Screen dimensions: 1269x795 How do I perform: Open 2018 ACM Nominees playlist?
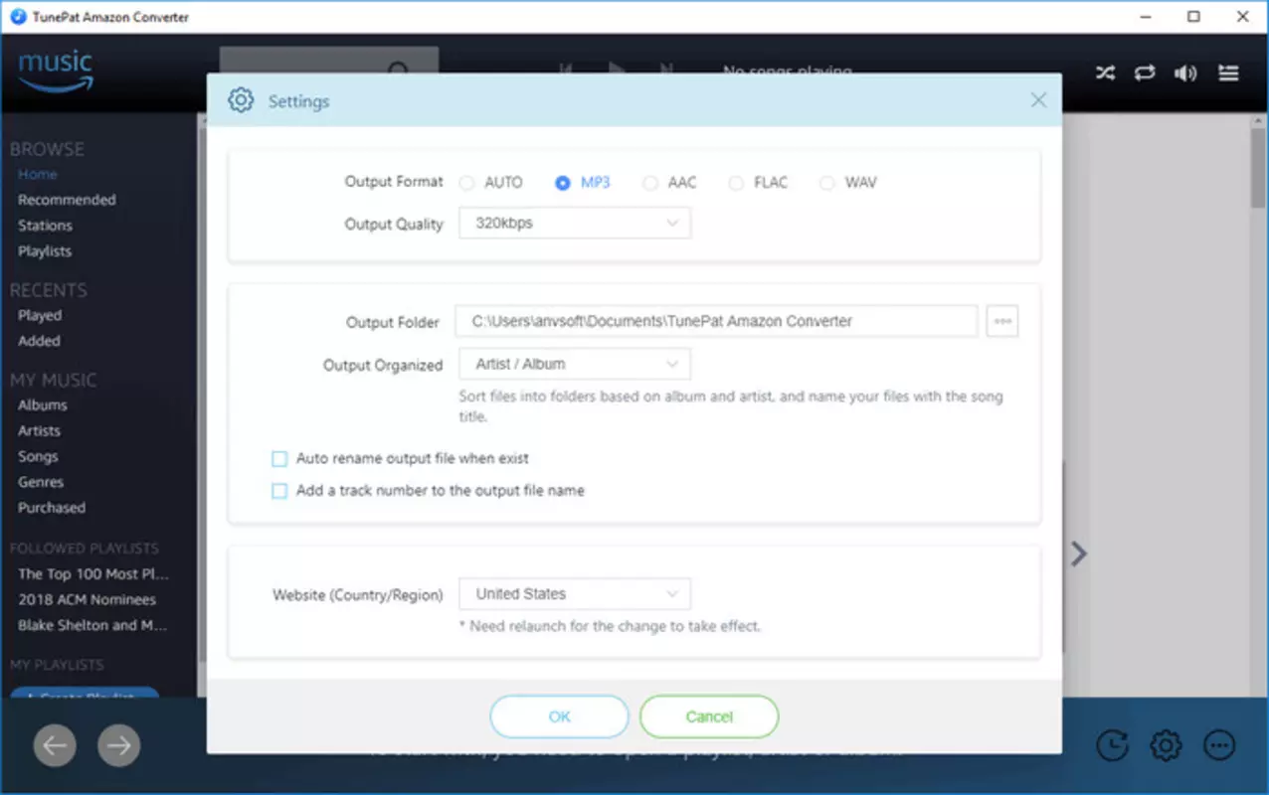click(88, 600)
